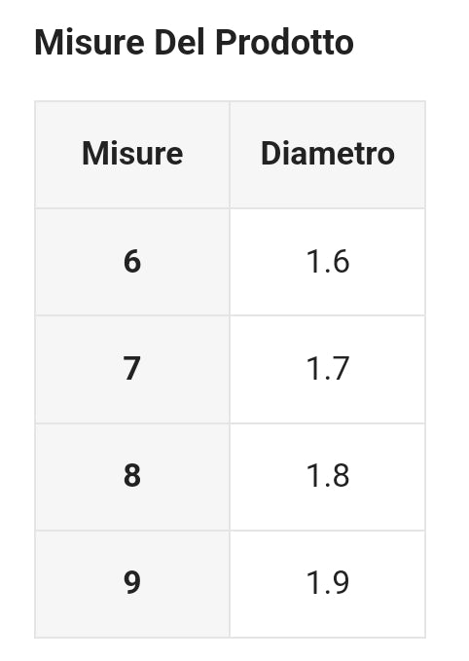Screen dimensions: 469x661
Task: Select the Diametro column header
Action: 328,155
